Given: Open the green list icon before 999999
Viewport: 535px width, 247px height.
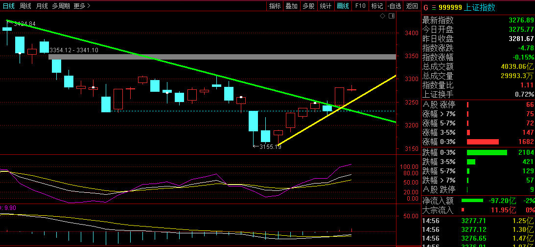Looking at the screenshot, I should coord(433,7).
